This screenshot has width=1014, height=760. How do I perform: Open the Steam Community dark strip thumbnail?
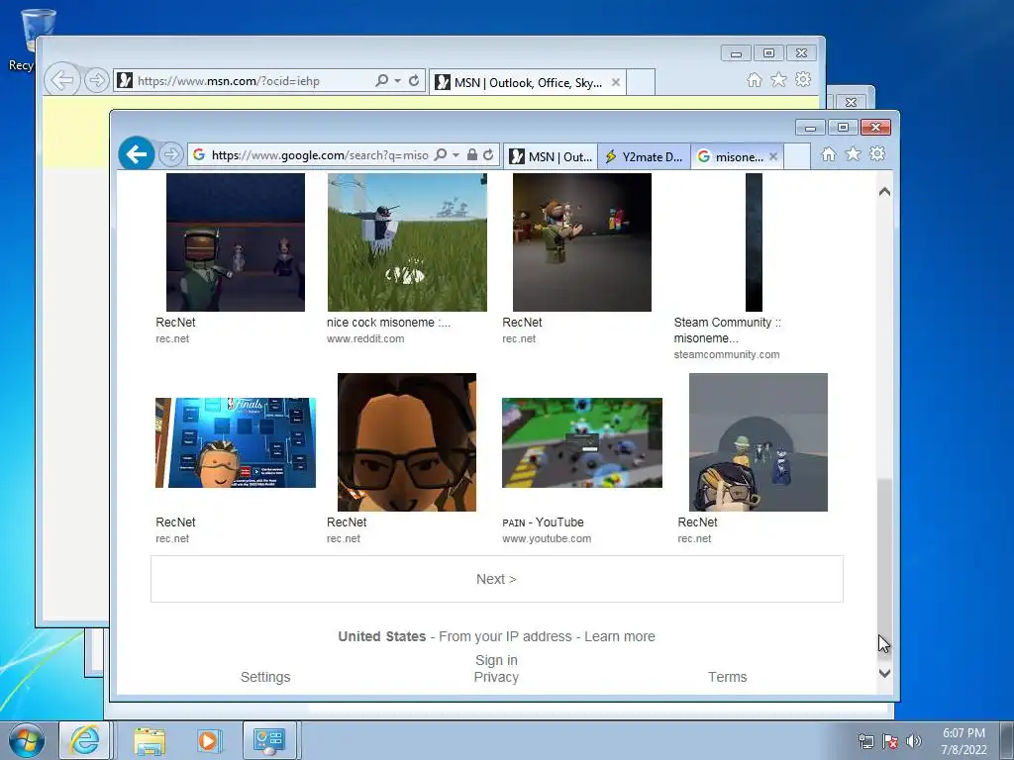[754, 242]
